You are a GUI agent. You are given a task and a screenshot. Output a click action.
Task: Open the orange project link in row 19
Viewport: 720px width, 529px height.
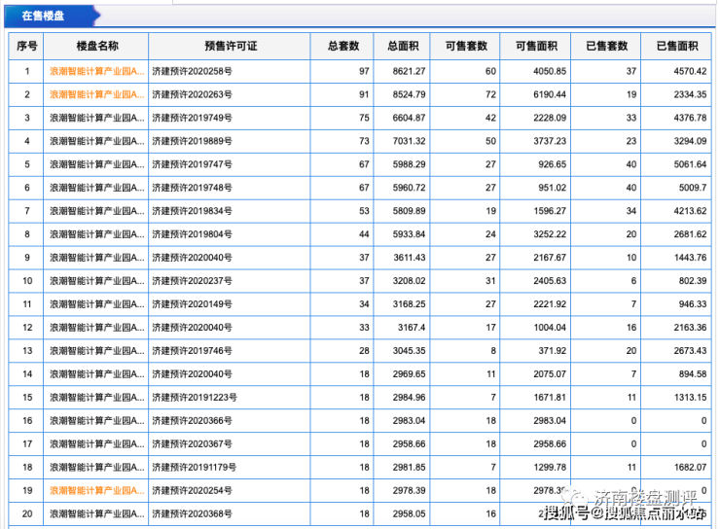(x=97, y=491)
